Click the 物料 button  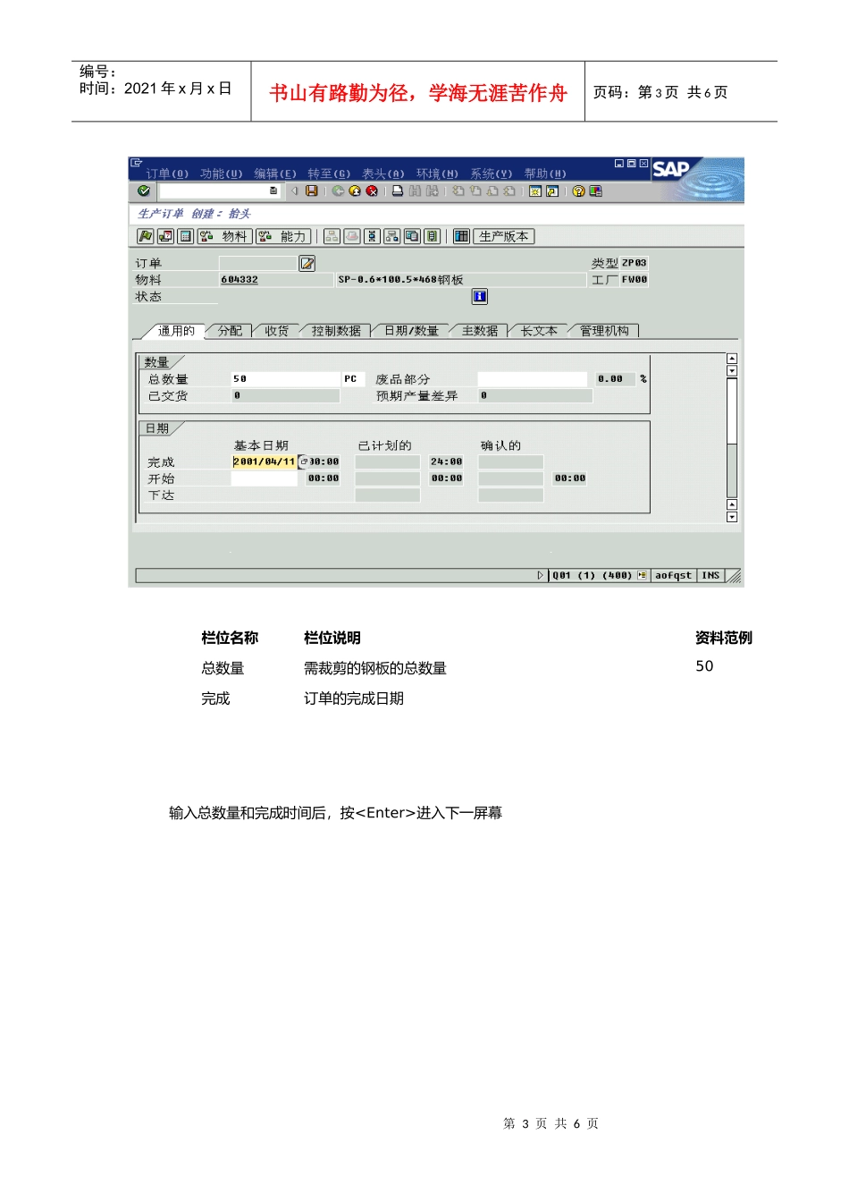point(225,236)
